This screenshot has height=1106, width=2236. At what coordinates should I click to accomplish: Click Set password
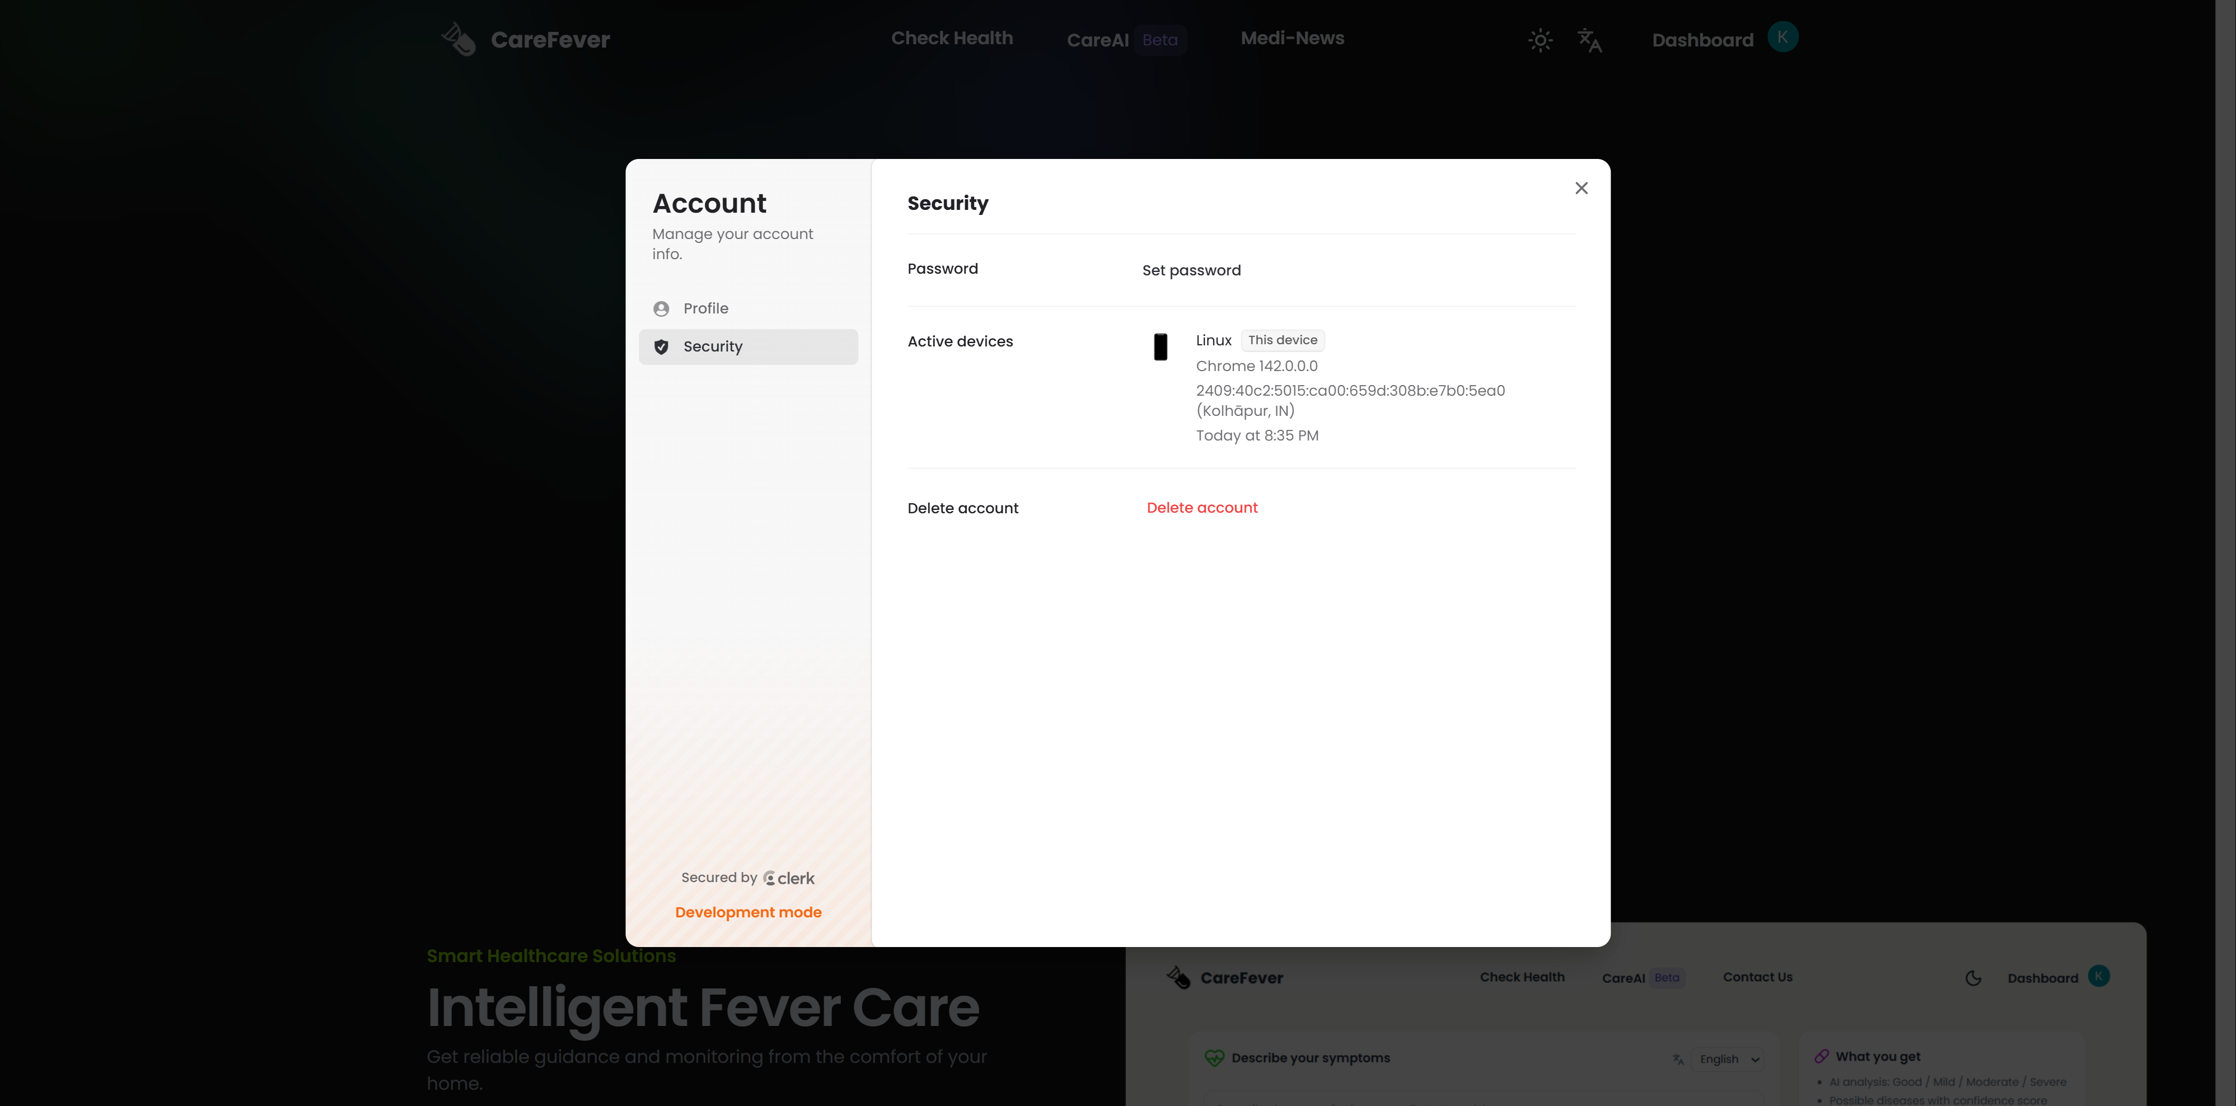pyautogui.click(x=1191, y=270)
